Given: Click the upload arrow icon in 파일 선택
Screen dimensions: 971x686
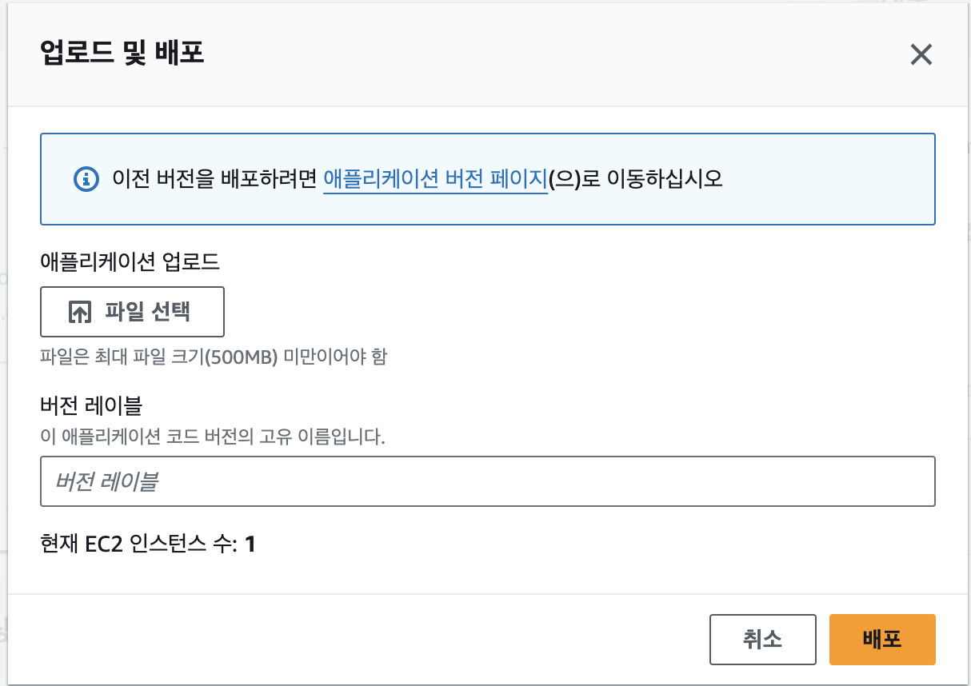Looking at the screenshot, I should point(79,312).
